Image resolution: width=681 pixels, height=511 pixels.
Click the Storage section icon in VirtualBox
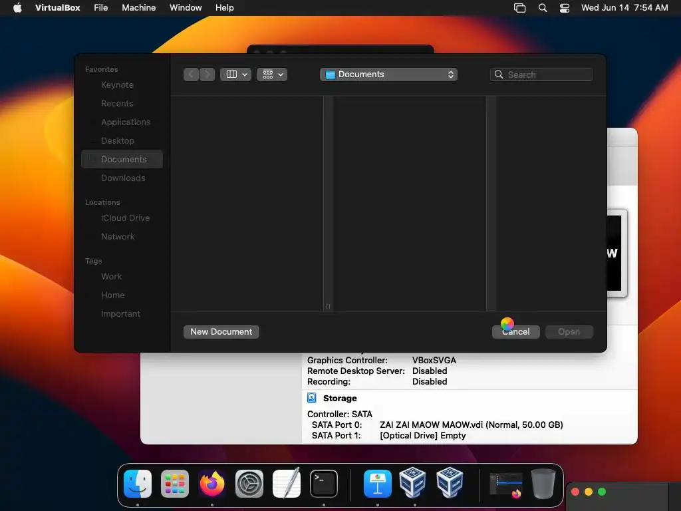(312, 398)
